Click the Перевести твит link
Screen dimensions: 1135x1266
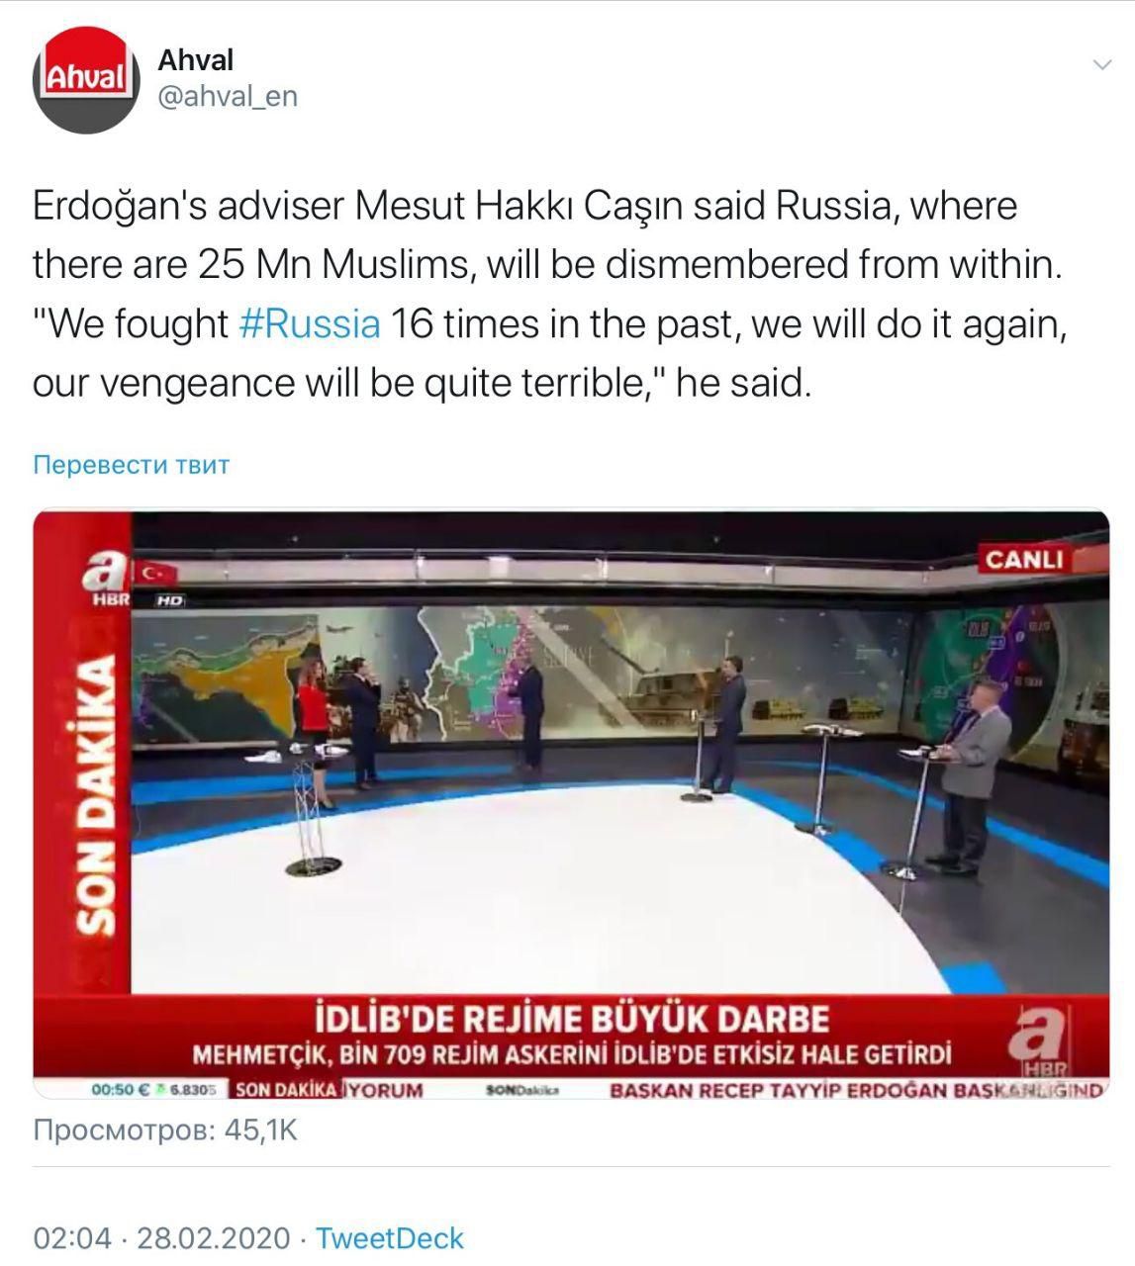tap(132, 465)
